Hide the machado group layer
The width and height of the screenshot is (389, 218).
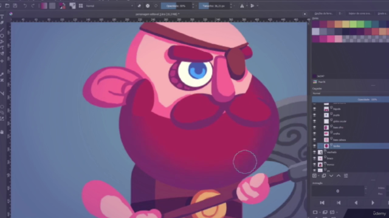315,152
